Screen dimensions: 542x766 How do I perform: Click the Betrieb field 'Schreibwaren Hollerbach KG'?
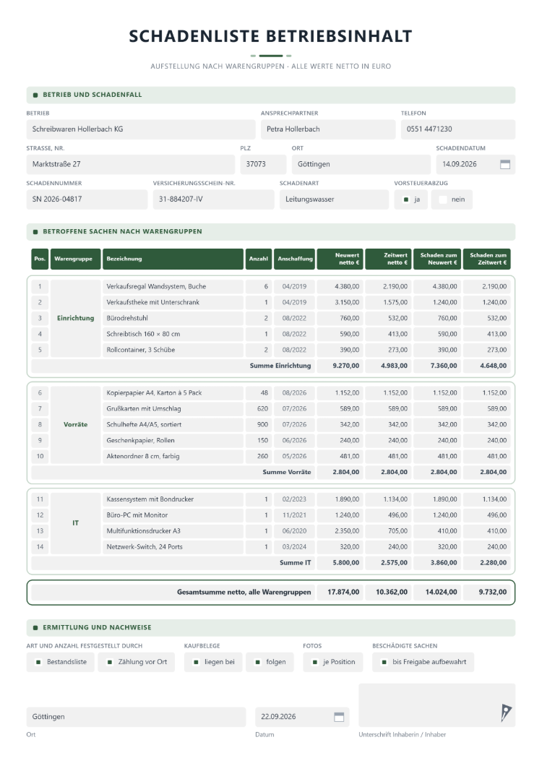[141, 129]
